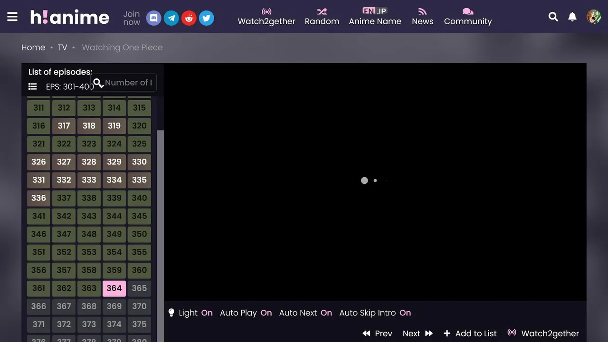Open notifications bell
The height and width of the screenshot is (342, 608).
click(572, 17)
